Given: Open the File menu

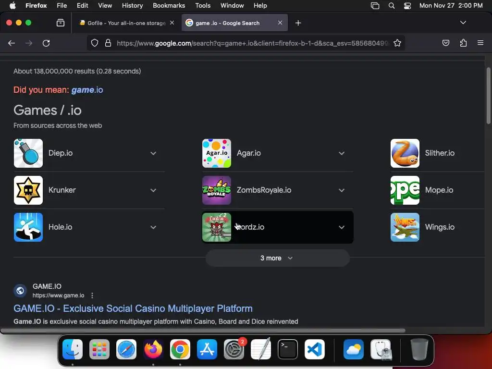Looking at the screenshot, I should coord(62,6).
